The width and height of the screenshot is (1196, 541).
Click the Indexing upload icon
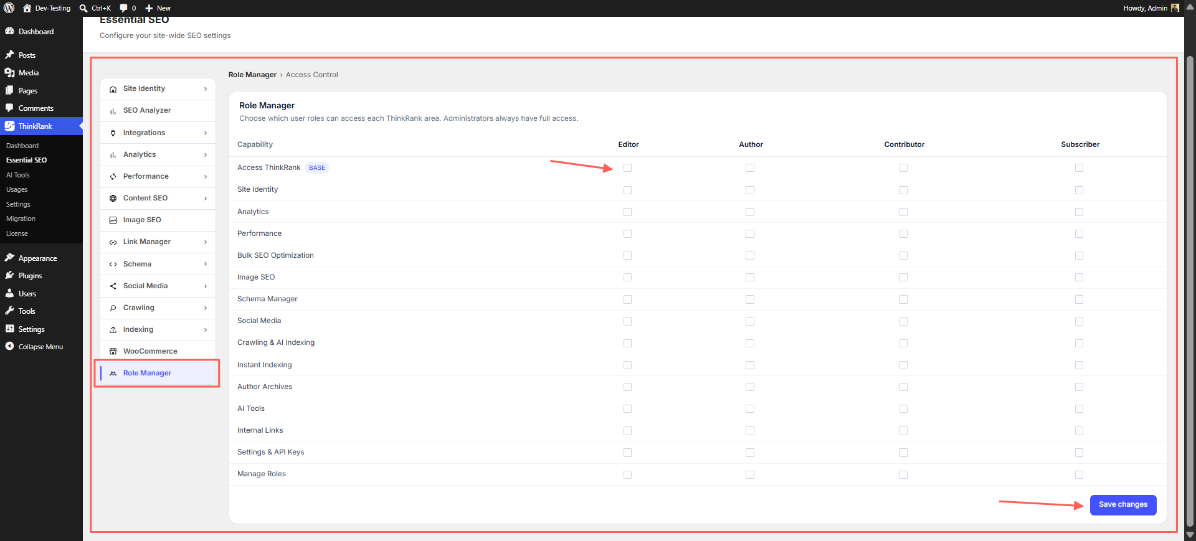tap(113, 330)
